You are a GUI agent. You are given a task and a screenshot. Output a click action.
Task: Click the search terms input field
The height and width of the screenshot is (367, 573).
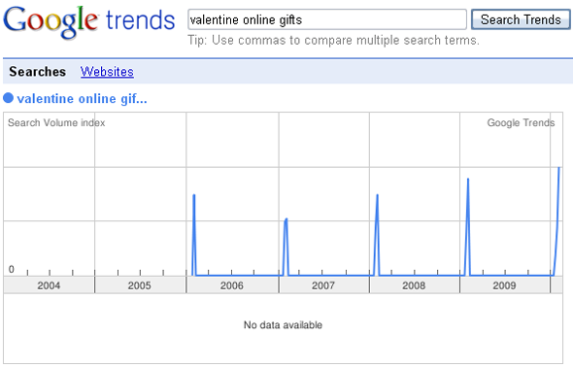(x=327, y=19)
